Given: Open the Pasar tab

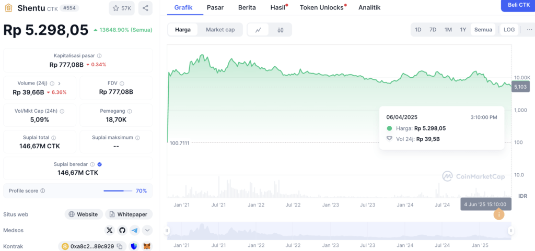Looking at the screenshot, I should tap(215, 7).
